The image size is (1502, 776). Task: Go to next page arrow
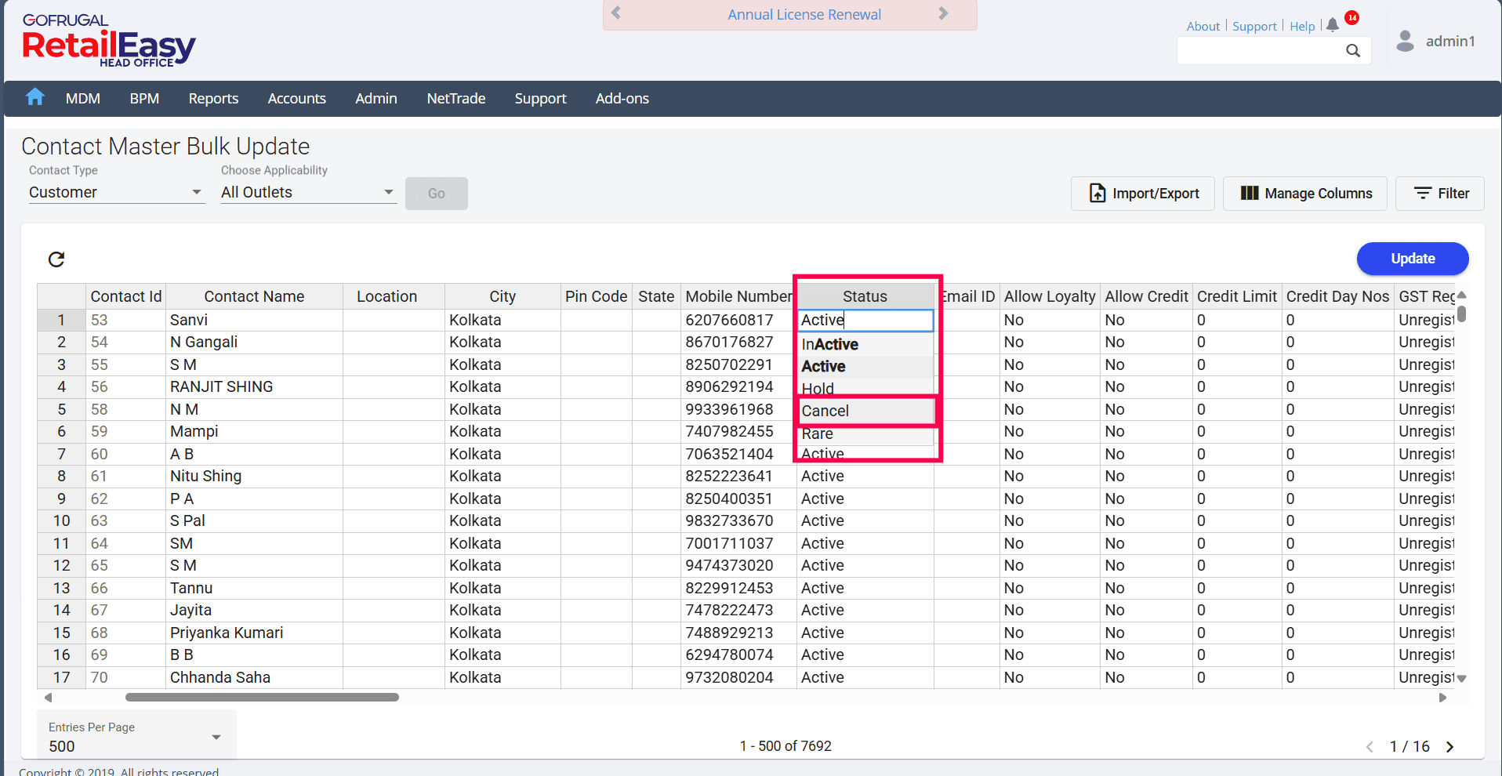(x=1449, y=747)
